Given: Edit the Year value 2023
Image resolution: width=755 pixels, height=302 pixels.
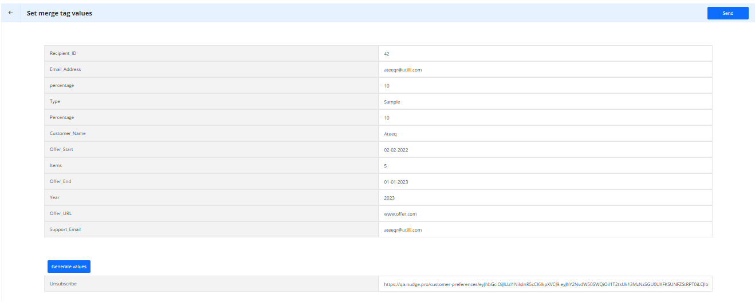Looking at the screenshot, I should click(545, 197).
